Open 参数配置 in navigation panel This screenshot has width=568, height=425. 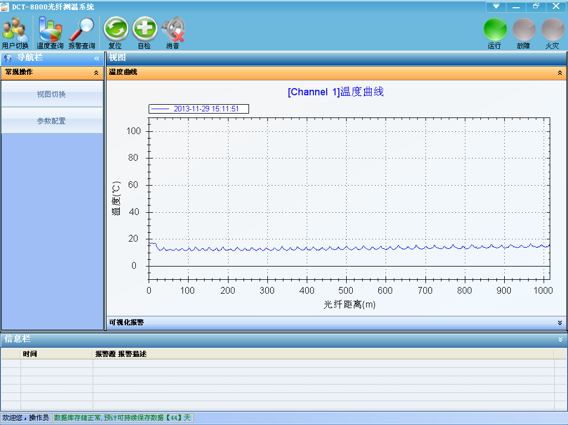[52, 121]
